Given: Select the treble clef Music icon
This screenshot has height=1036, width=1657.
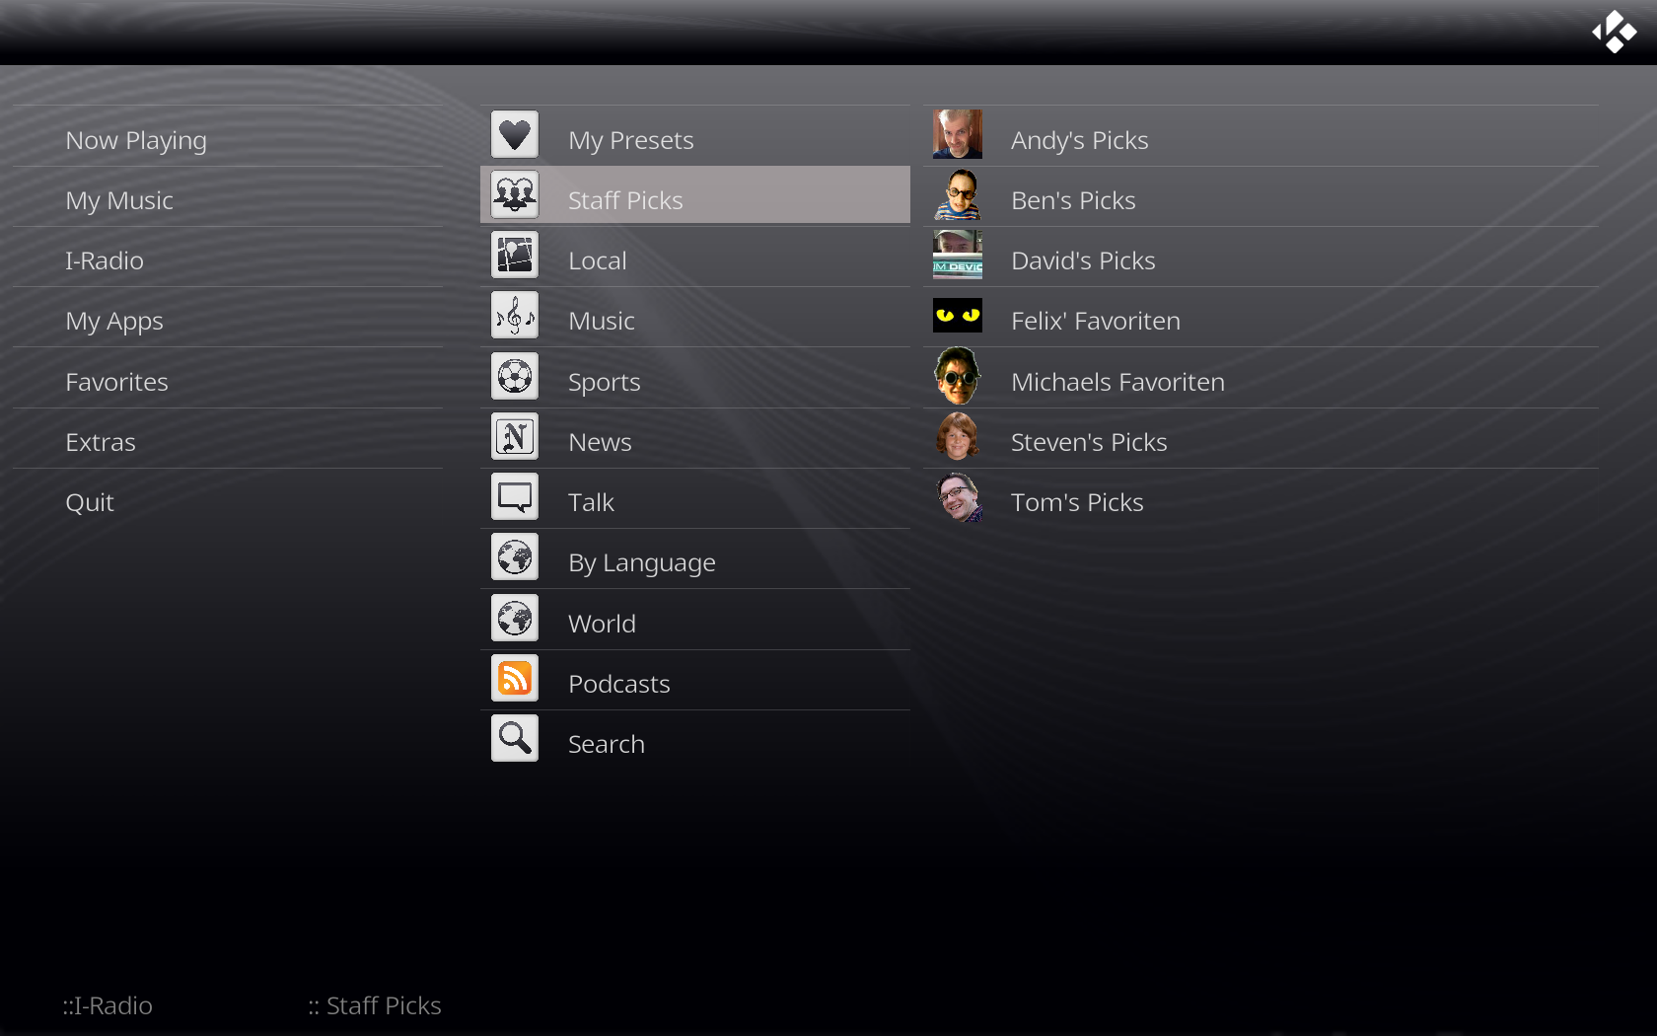Looking at the screenshot, I should click(x=515, y=316).
